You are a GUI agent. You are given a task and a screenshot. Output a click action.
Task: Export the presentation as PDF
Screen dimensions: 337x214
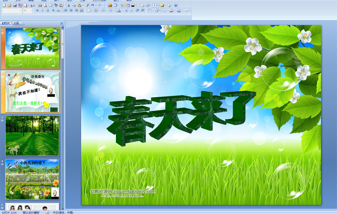(x=20, y=5)
